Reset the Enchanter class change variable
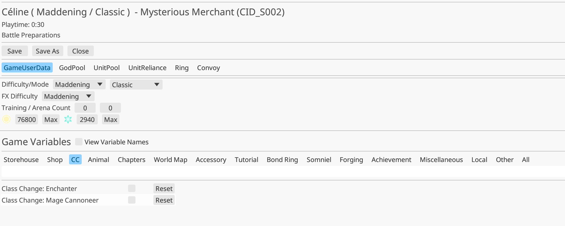 [x=164, y=188]
